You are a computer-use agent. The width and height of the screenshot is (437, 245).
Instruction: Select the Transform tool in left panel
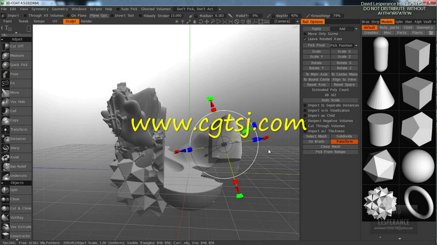pyautogui.click(x=16, y=130)
